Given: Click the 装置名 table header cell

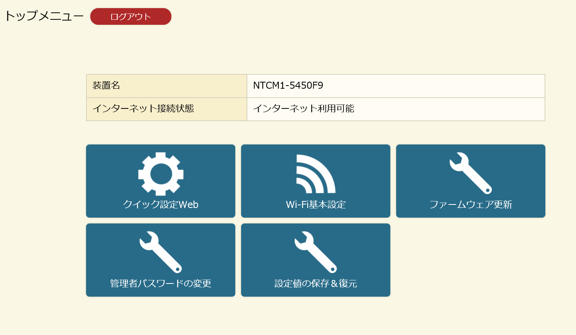Looking at the screenshot, I should point(167,86).
